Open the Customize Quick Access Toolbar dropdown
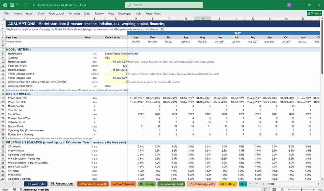The image size is (324, 191). click(34, 5)
